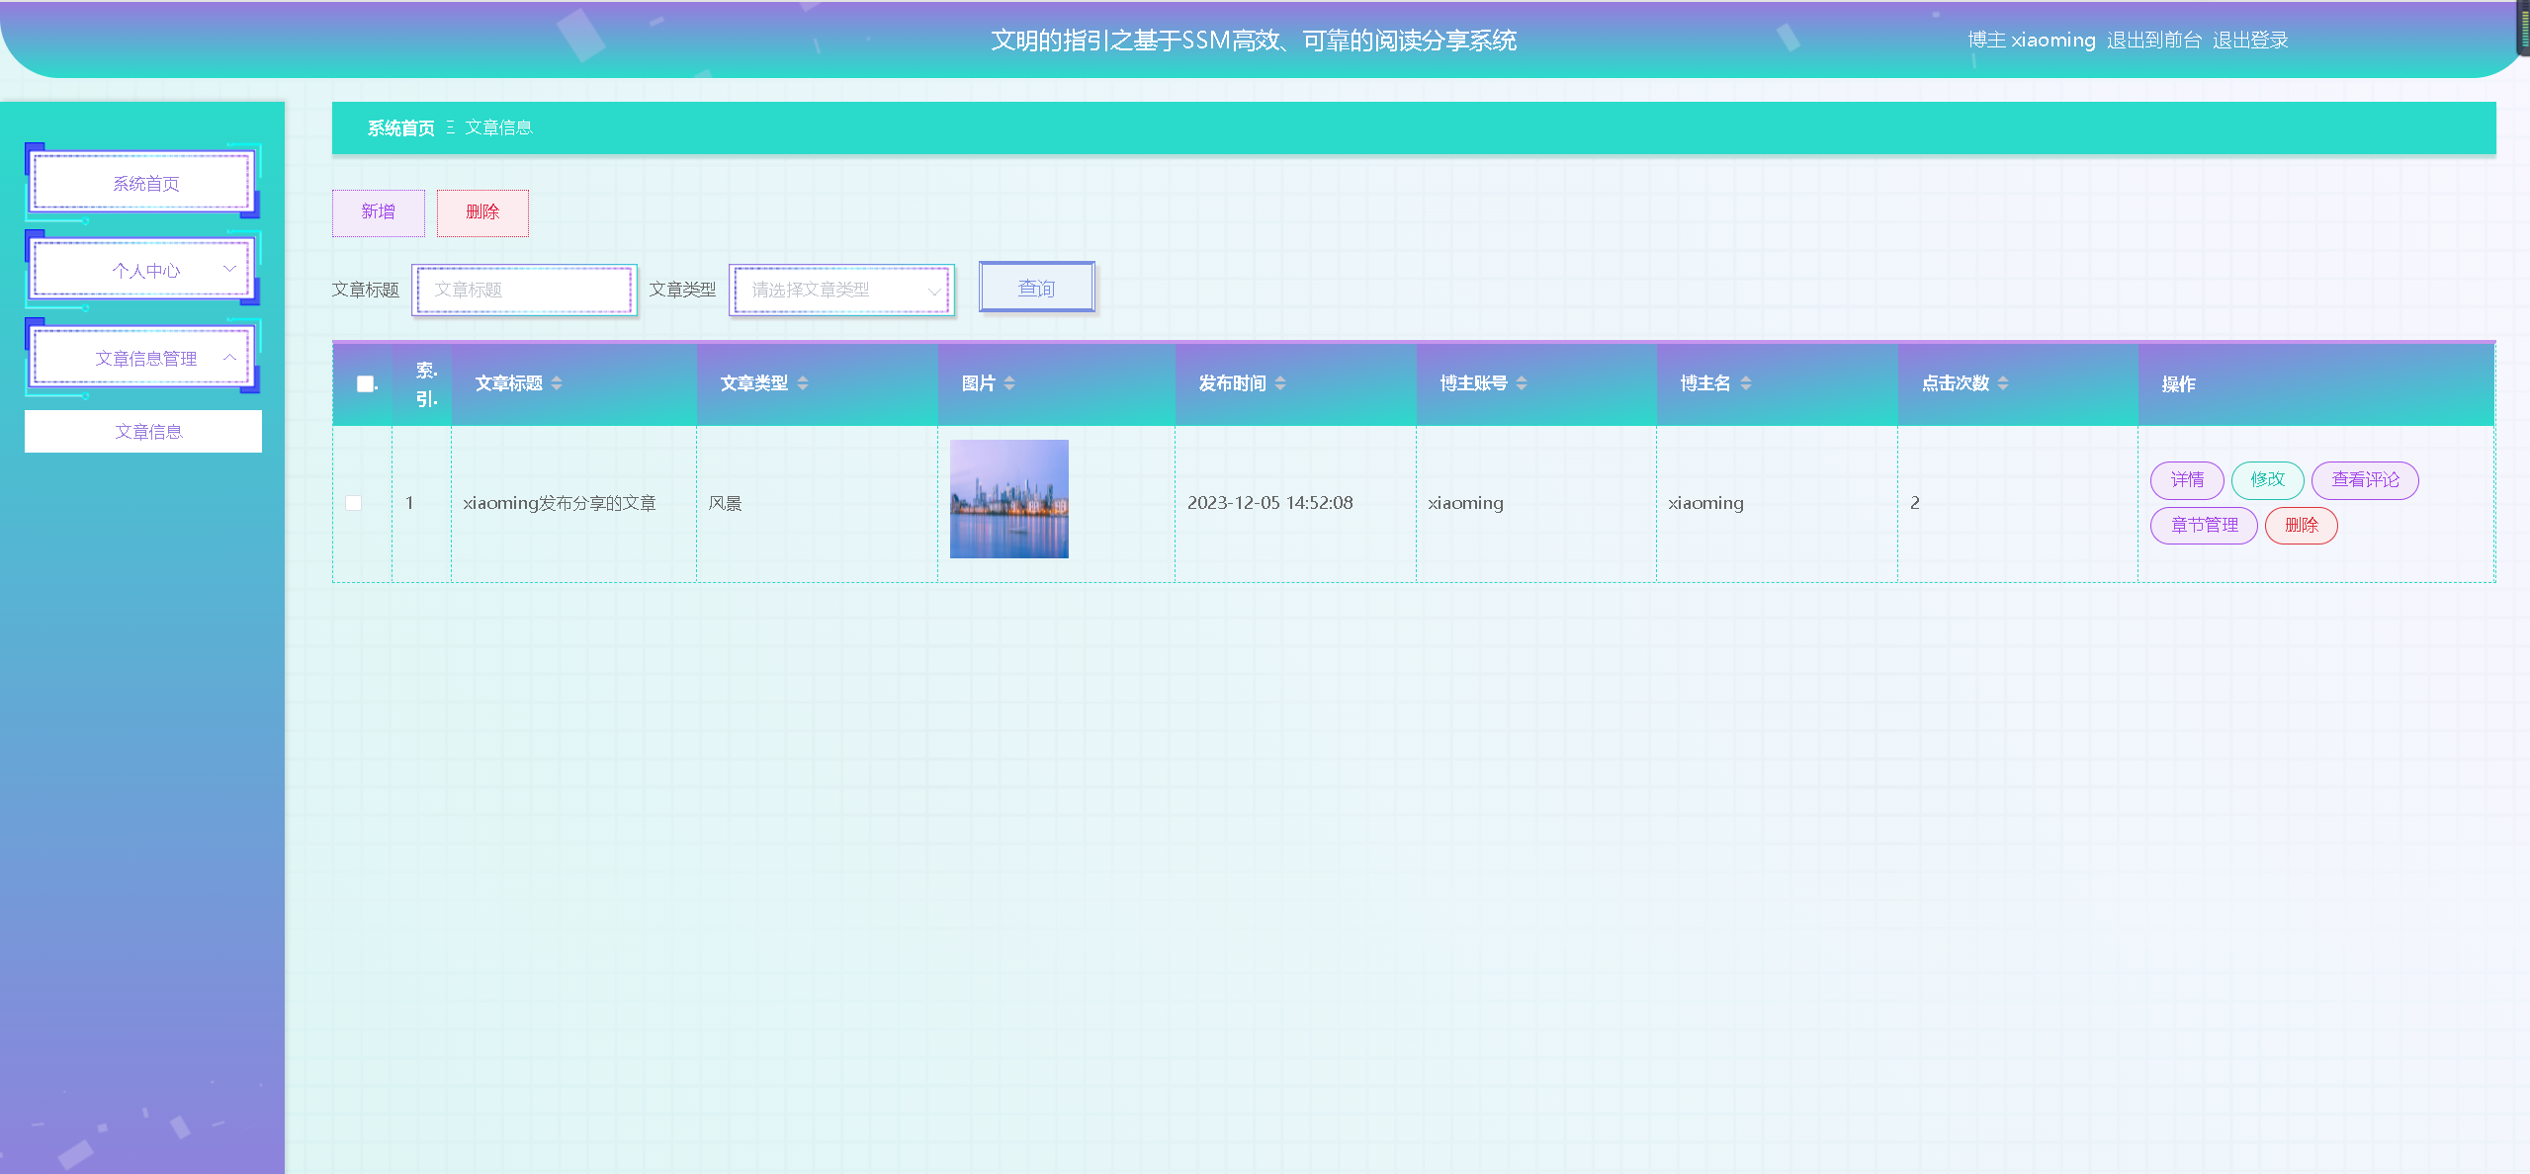Image resolution: width=2530 pixels, height=1174 pixels.
Task: Expand 个人中心 sidebar menu
Action: pyautogui.click(x=145, y=270)
